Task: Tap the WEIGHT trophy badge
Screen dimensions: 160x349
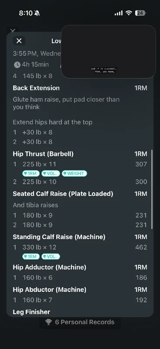Action: click(x=74, y=173)
